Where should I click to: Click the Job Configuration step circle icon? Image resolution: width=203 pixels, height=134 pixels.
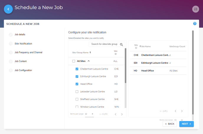click(x=11, y=70)
